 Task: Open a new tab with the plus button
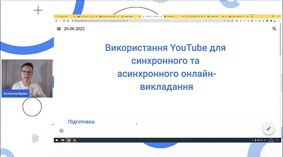point(252,16)
